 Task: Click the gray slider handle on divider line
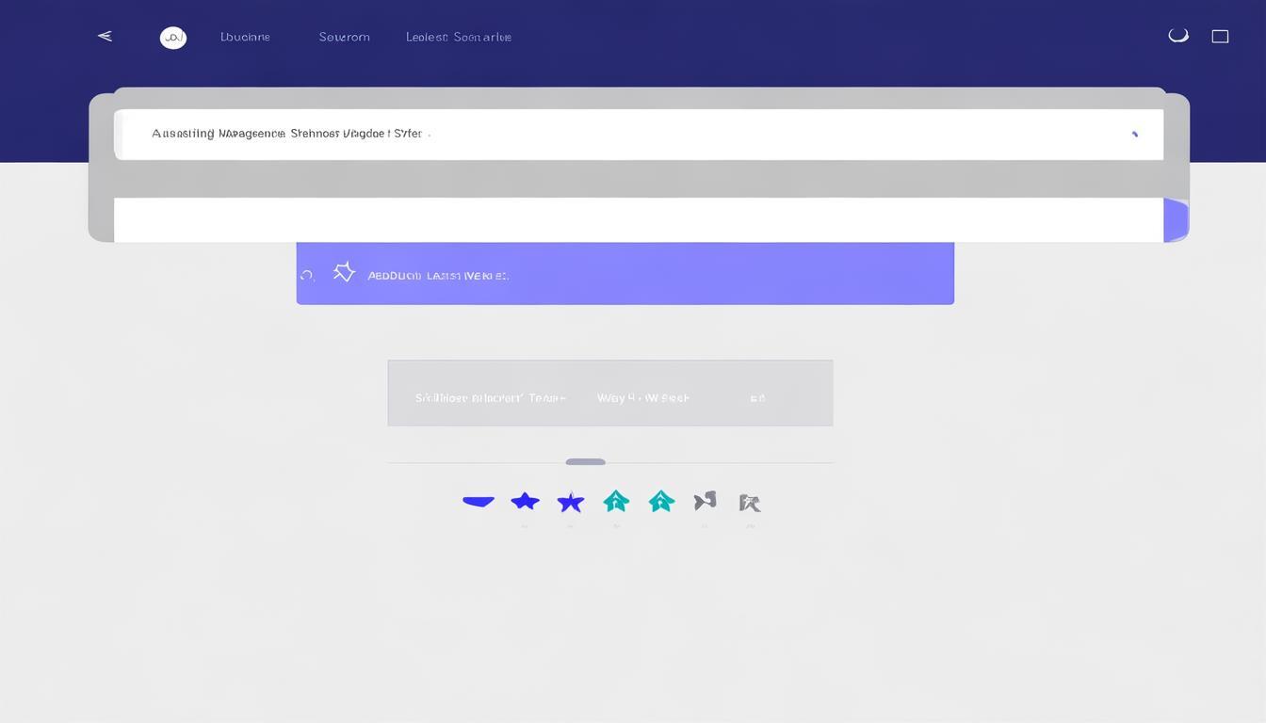(585, 462)
